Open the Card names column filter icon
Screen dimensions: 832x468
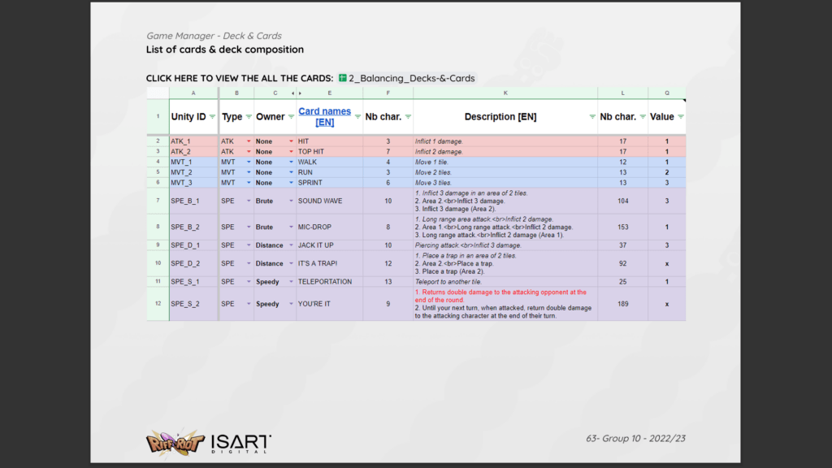pyautogui.click(x=357, y=117)
